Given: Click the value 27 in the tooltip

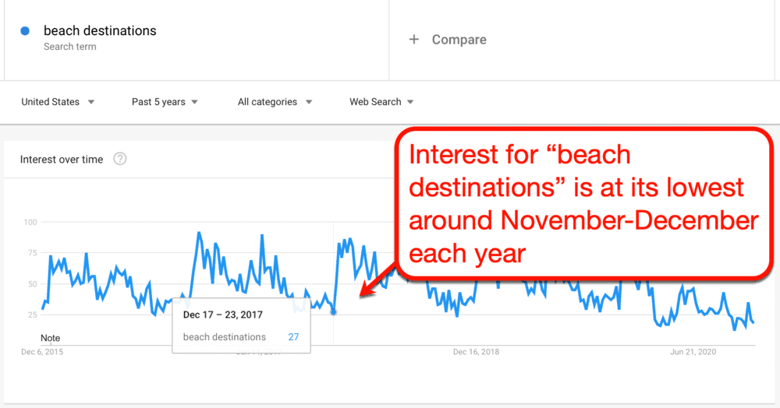Looking at the screenshot, I should (x=293, y=337).
